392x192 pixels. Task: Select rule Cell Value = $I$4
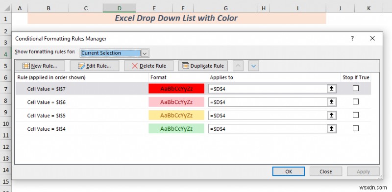click(47, 129)
